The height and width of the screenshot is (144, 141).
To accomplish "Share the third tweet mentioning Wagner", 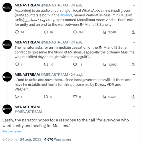I will tap(133, 97).
